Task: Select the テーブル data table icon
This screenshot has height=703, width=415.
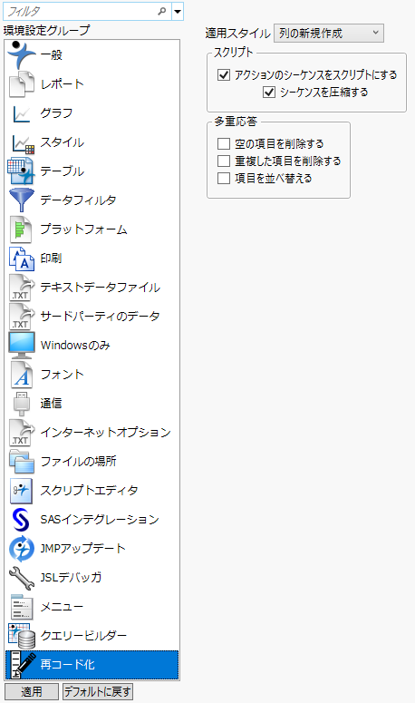Action: pos(21,171)
